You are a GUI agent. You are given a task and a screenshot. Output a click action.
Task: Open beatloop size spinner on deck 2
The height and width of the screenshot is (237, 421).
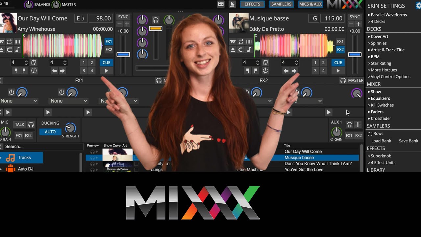(251, 62)
